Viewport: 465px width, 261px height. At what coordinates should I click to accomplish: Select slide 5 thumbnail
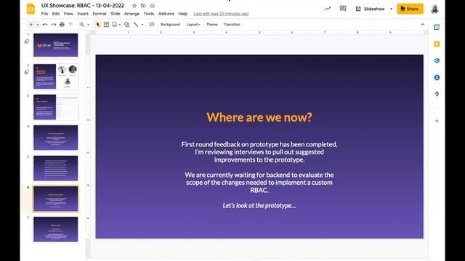tap(56, 167)
